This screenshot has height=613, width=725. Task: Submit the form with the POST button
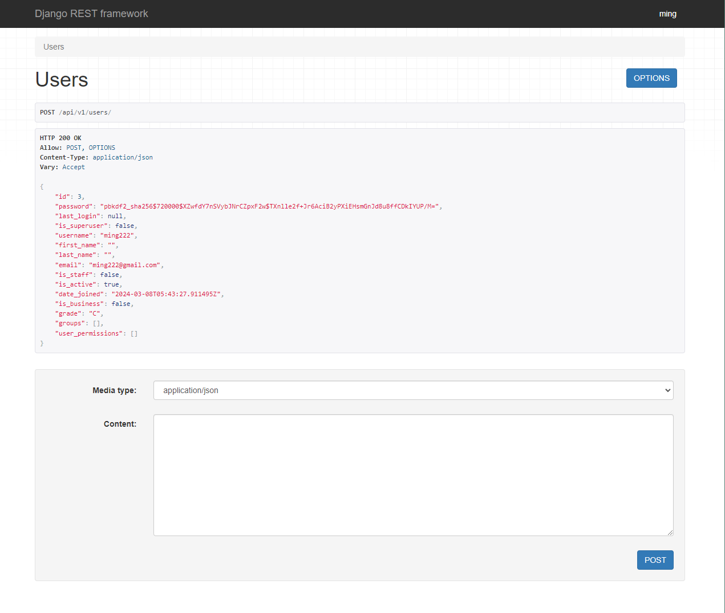[x=655, y=560]
